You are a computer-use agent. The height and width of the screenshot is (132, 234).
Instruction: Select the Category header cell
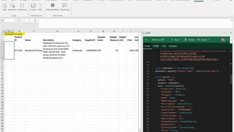pyautogui.click(x=78, y=38)
